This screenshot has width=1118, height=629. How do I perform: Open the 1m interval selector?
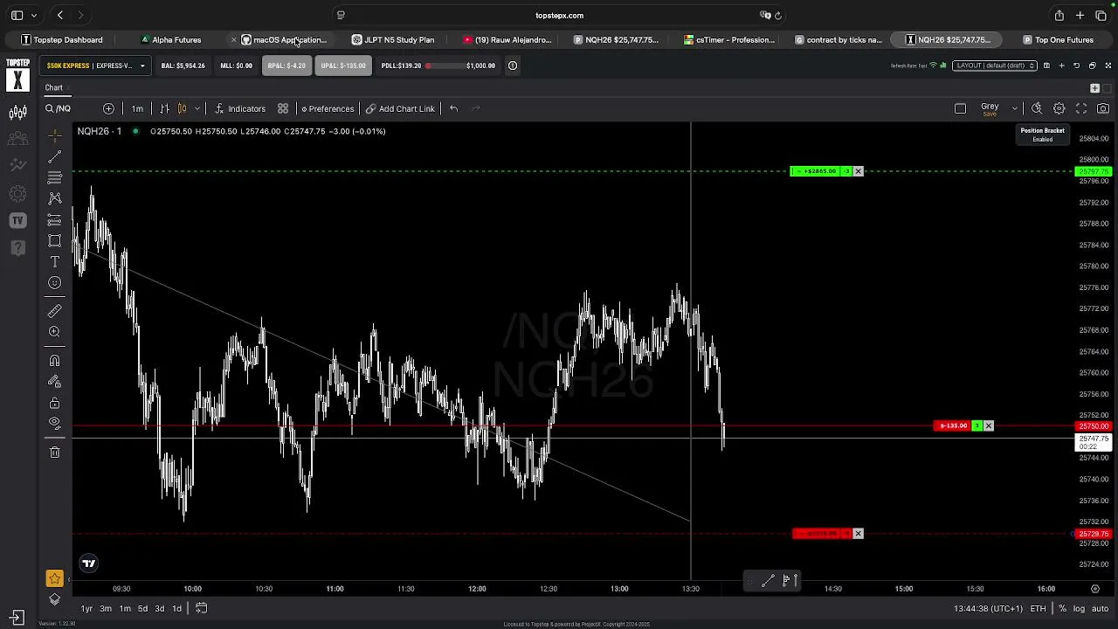137,108
